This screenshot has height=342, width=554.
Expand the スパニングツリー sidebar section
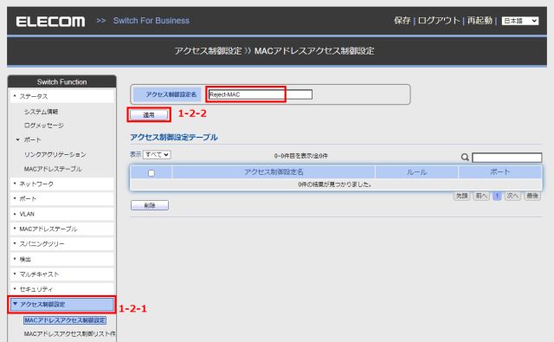[x=61, y=244]
